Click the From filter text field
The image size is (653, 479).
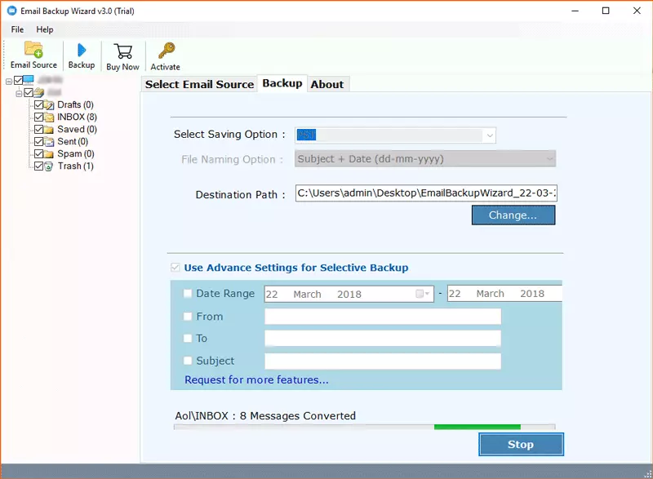[383, 317]
